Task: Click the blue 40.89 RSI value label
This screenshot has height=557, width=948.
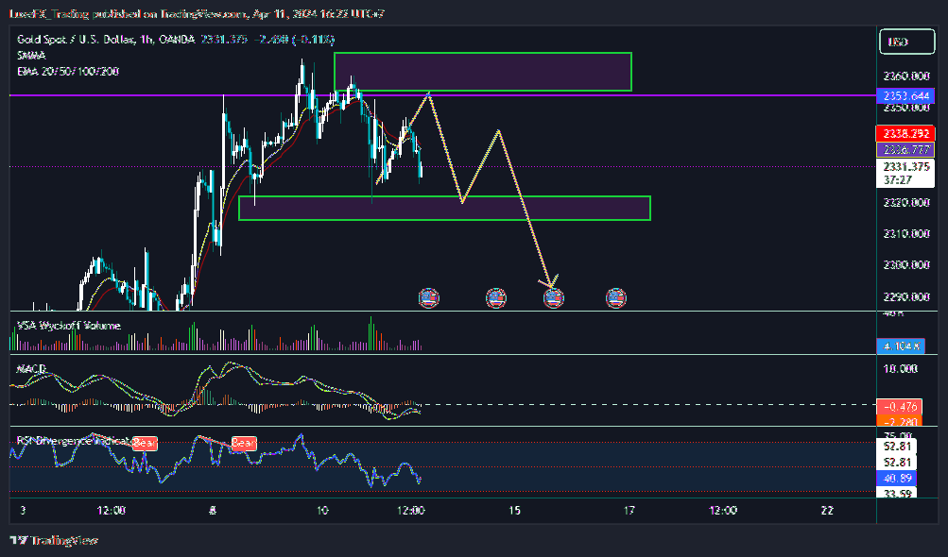Action: coord(897,479)
